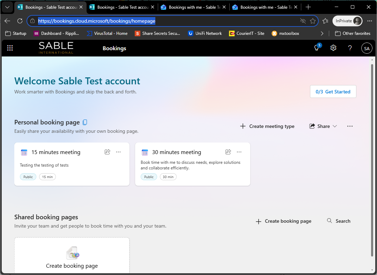Expand the Share dropdown
The width and height of the screenshot is (377, 275).
tap(323, 126)
